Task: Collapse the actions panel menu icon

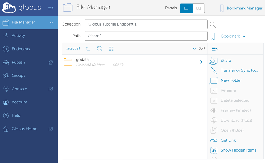Action: [x=215, y=49]
